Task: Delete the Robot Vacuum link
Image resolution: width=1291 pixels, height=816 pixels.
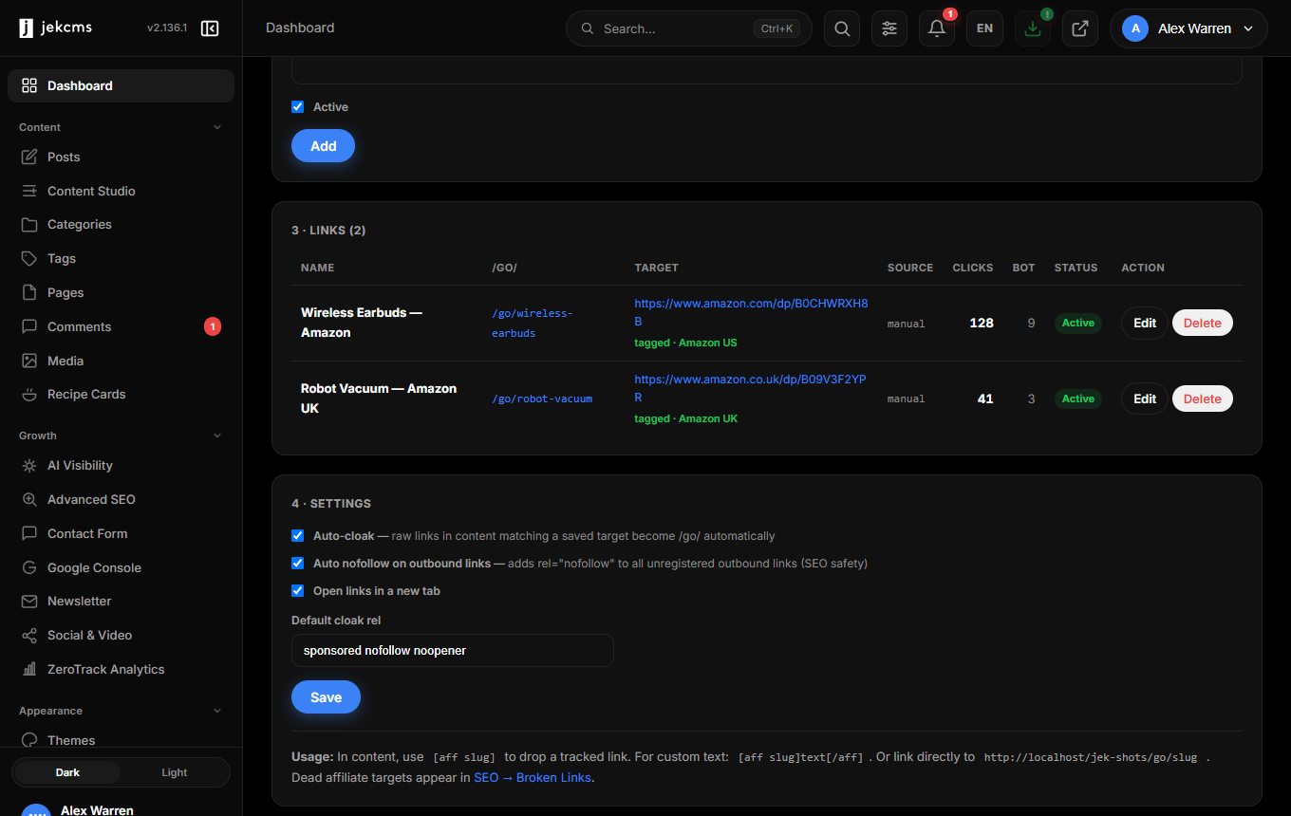Action: coord(1203,399)
